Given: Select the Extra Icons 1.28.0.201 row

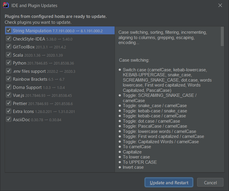Looking at the screenshot, I should pos(60,111).
